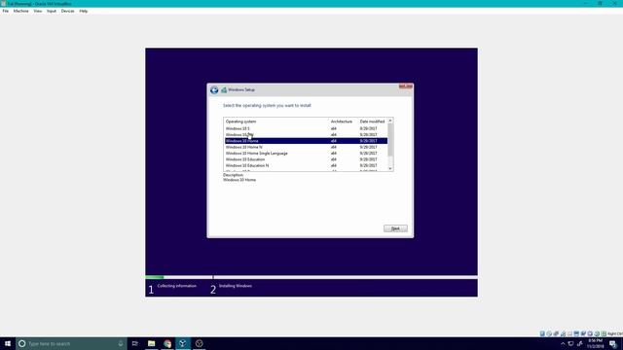This screenshot has height=350, width=623.
Task: Open the VirtualBox File menu
Action: point(6,11)
